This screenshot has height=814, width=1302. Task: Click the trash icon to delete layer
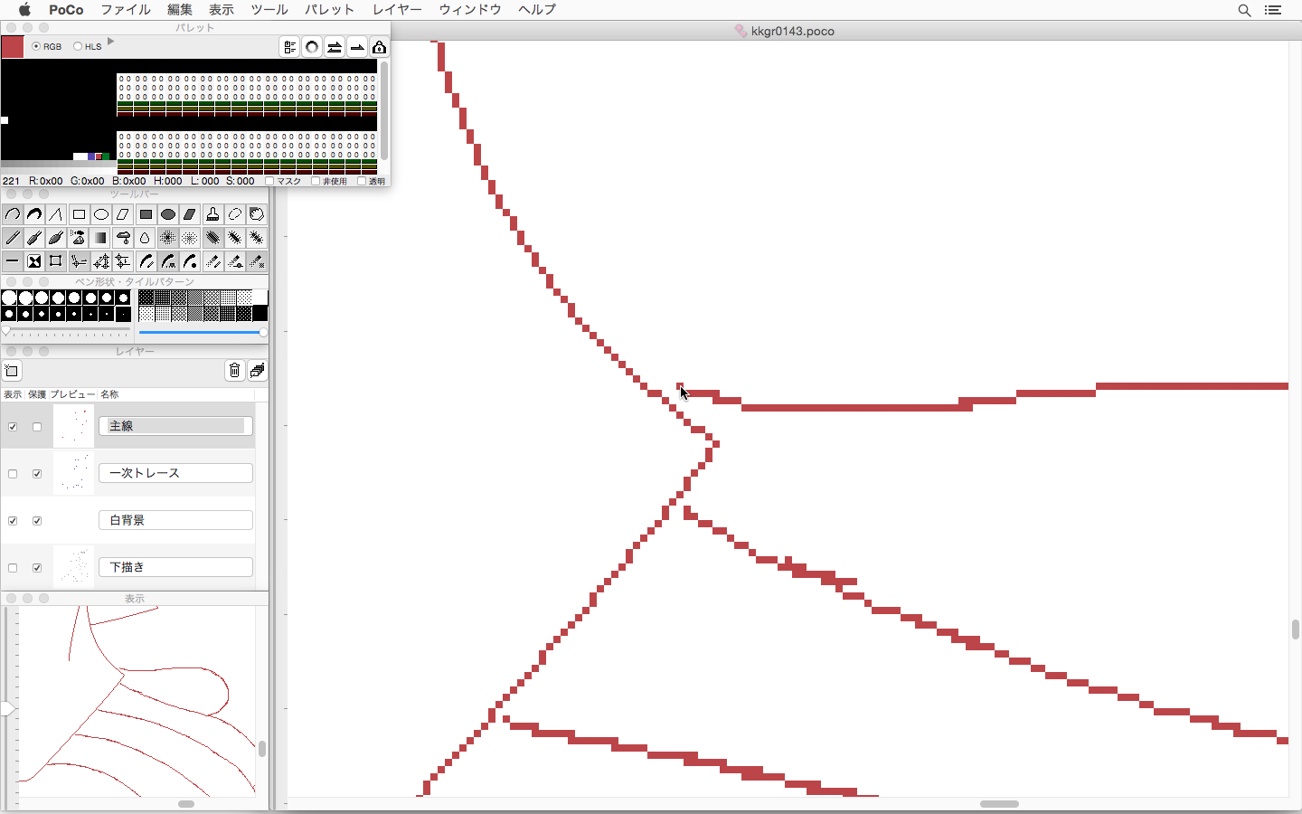click(235, 371)
